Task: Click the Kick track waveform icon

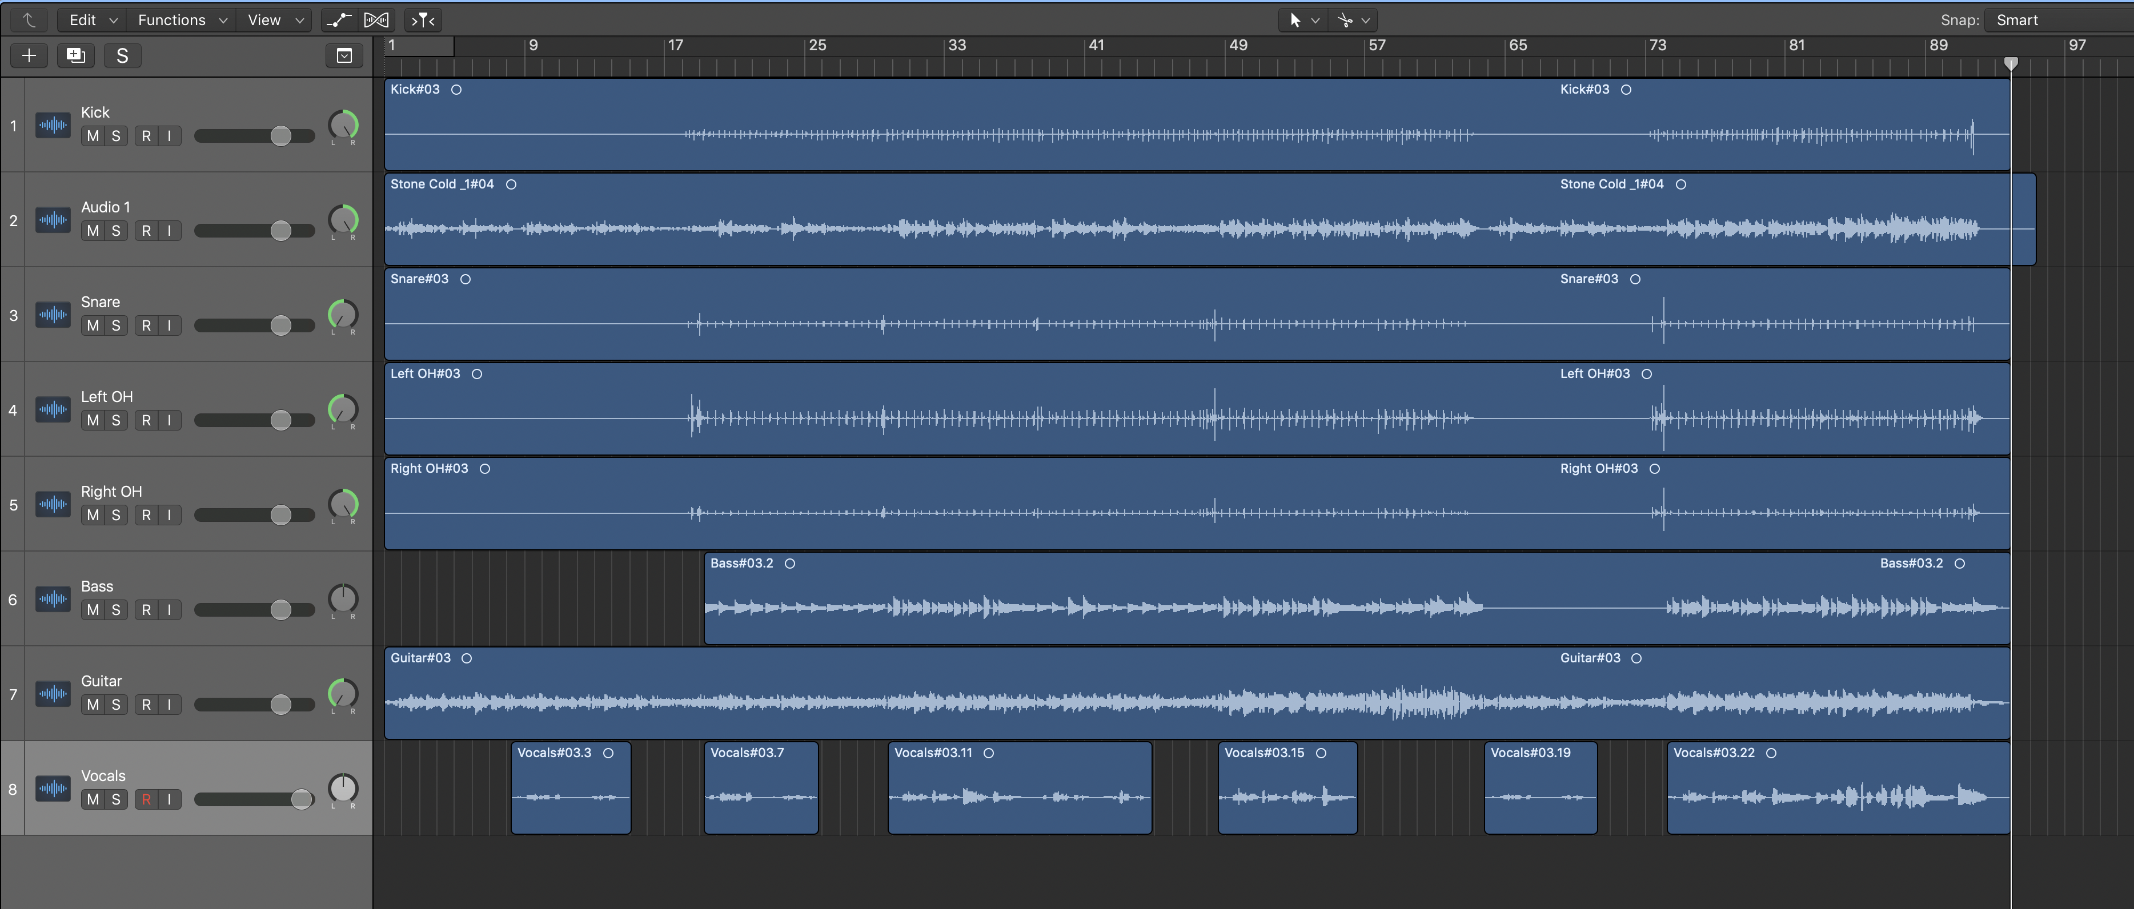Action: click(53, 125)
